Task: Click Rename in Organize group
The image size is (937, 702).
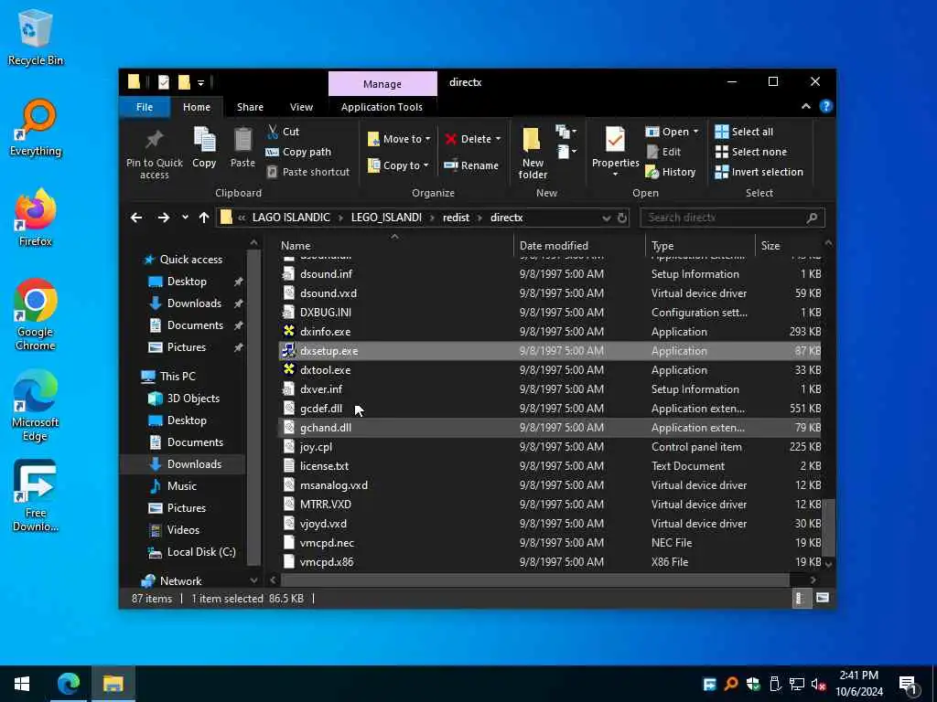Action: point(471,165)
